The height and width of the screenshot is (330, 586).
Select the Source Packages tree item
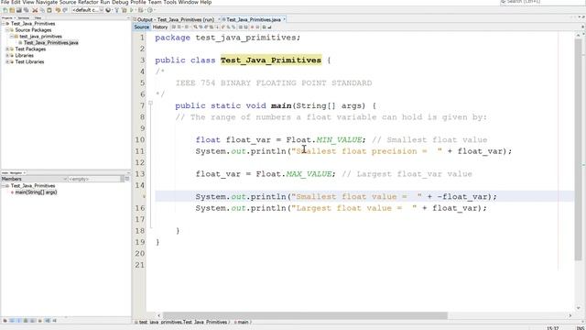(x=33, y=30)
